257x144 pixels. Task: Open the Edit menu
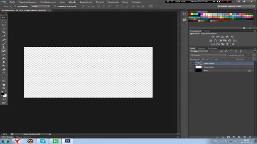pyautogui.click(x=27, y=2)
